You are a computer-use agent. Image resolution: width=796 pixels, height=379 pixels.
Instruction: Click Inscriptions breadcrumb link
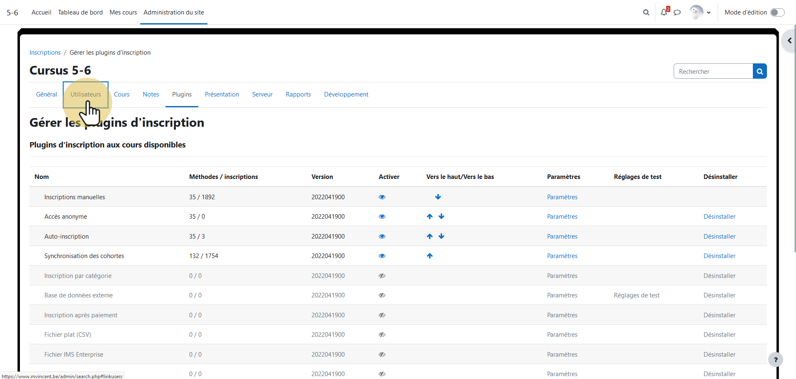[x=45, y=53]
